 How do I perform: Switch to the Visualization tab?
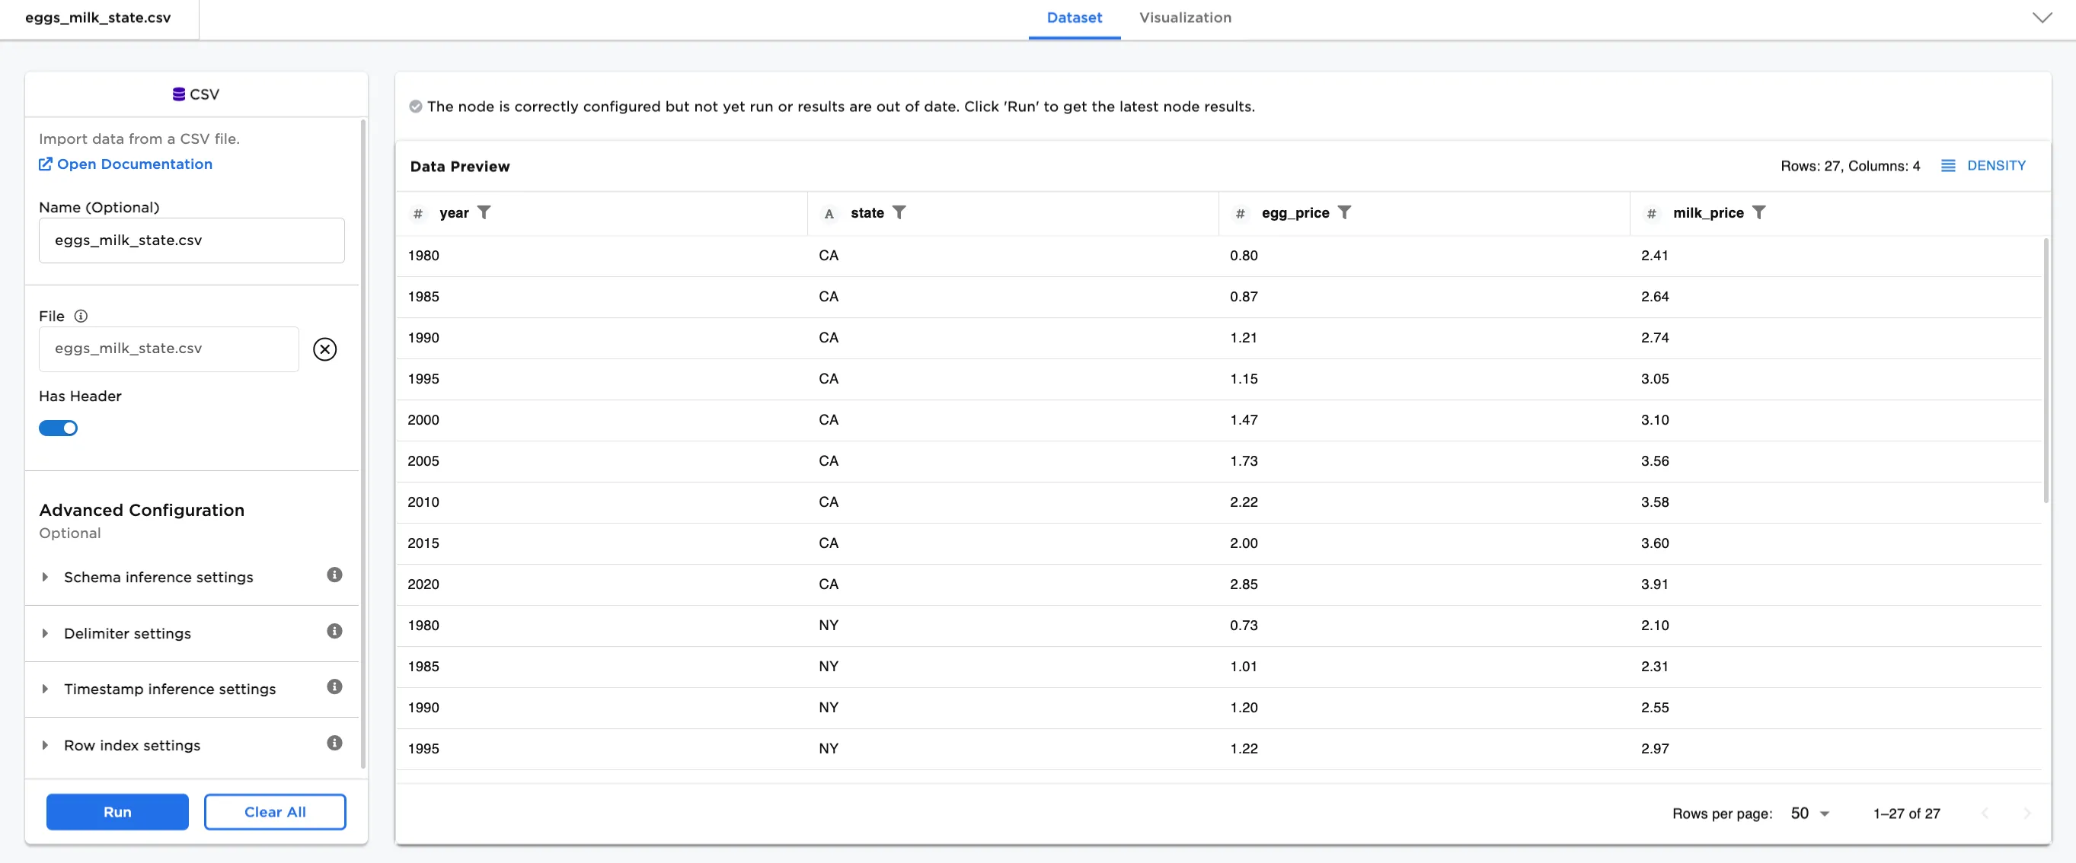1185,18
